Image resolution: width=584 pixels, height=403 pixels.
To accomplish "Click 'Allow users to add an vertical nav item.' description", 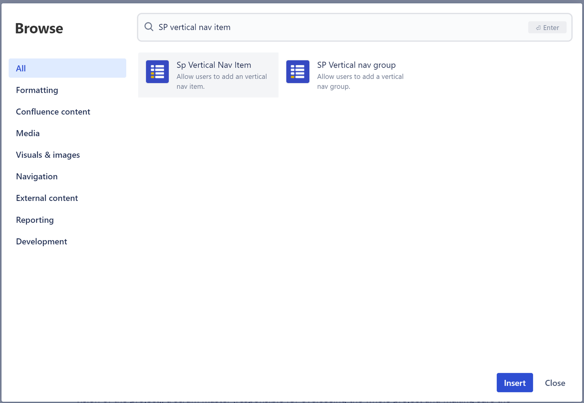I will [x=222, y=81].
